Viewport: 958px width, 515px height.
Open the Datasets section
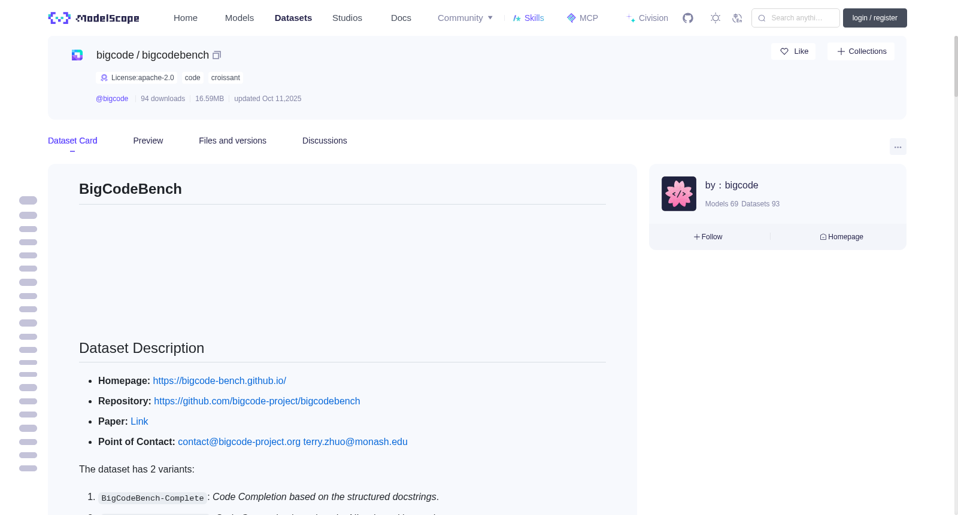[293, 18]
